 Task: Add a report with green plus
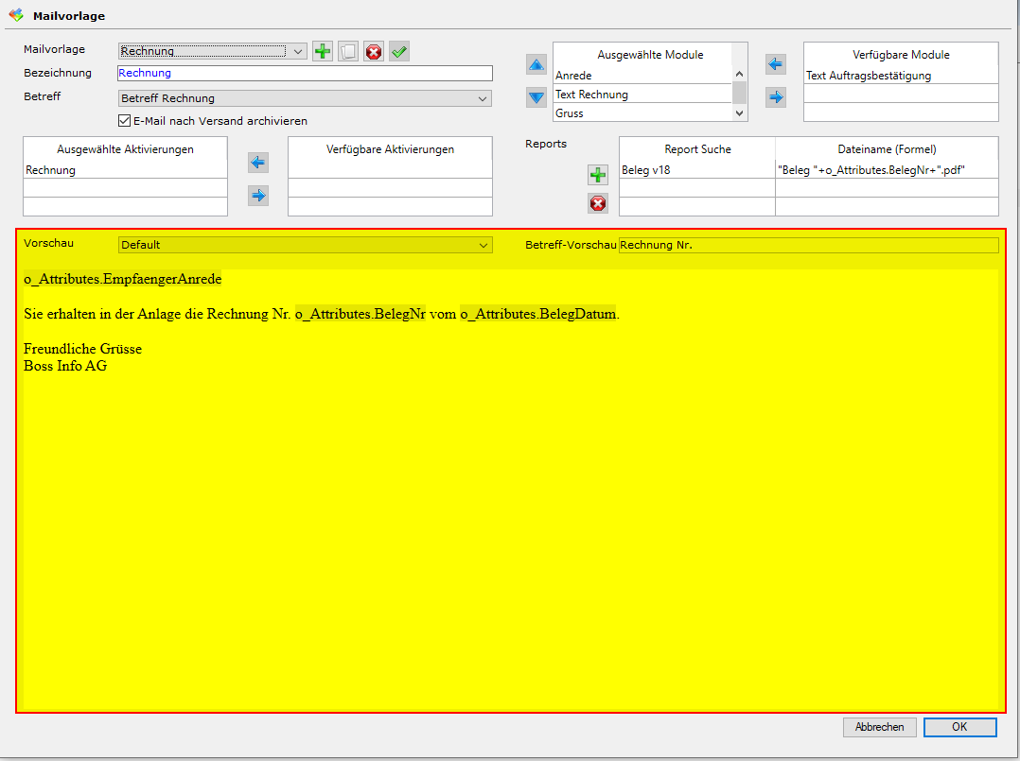click(598, 175)
